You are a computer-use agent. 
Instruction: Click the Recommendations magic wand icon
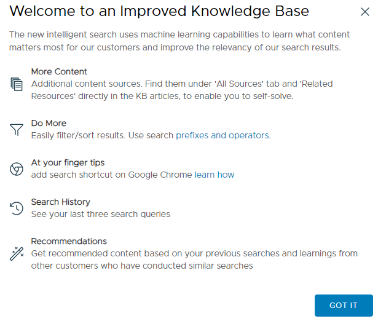(17, 254)
